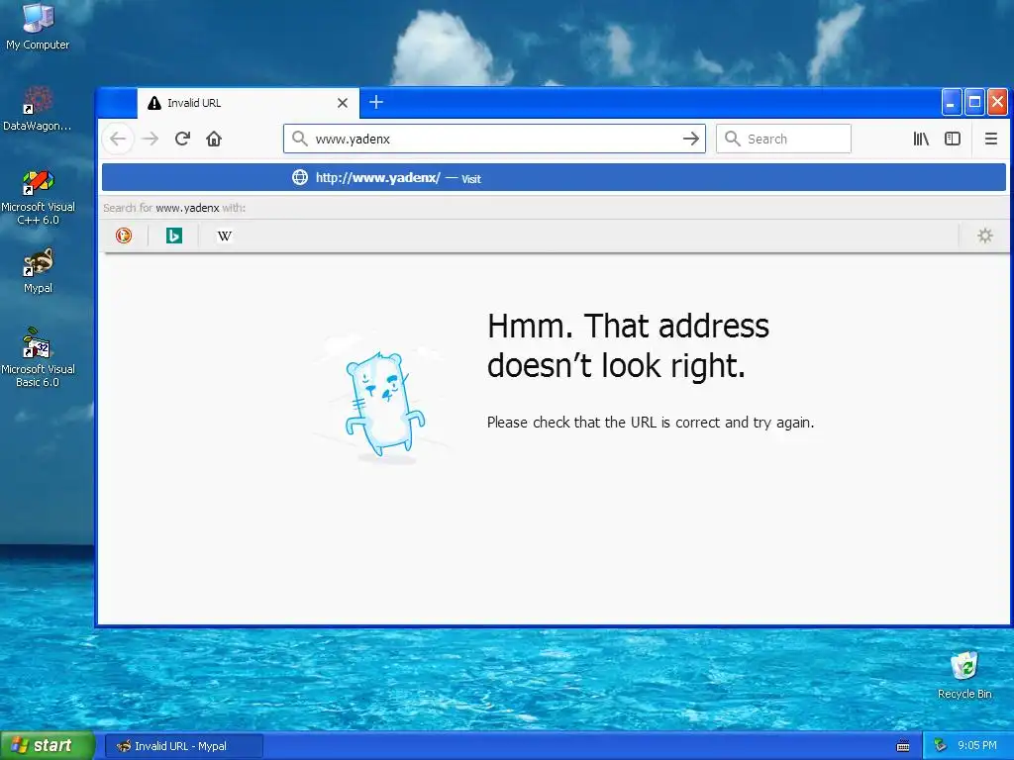Open My Computer desktop icon
Screen dimensions: 1014x760
click(x=38, y=27)
